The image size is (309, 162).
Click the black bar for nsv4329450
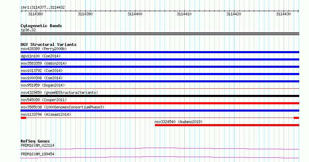click(160, 96)
